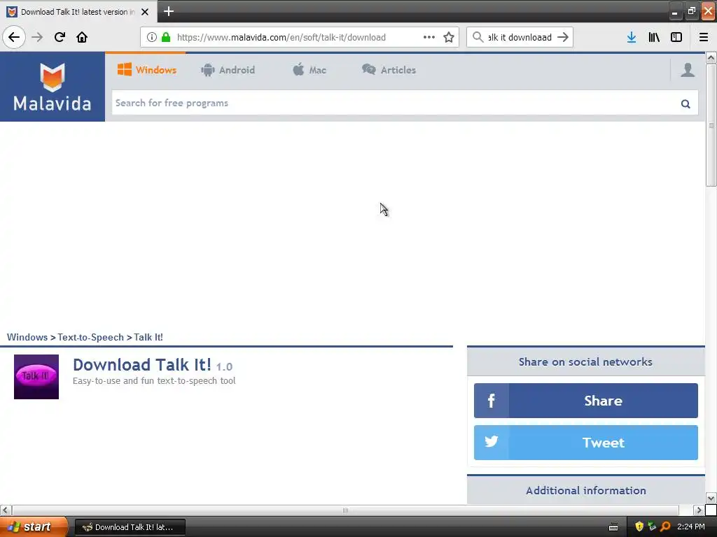Click the magnifier in browser search box
Viewport: 717px width, 537px height.
coord(478,37)
